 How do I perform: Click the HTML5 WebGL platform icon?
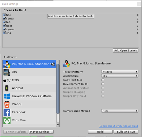pos(7,104)
